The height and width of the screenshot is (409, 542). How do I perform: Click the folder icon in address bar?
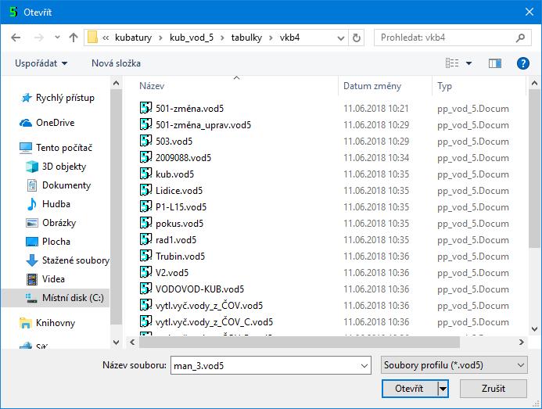tap(92, 38)
